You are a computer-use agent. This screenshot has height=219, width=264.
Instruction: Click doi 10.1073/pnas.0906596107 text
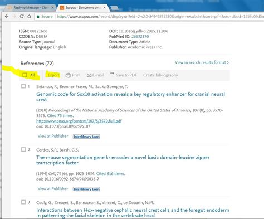point(63,126)
